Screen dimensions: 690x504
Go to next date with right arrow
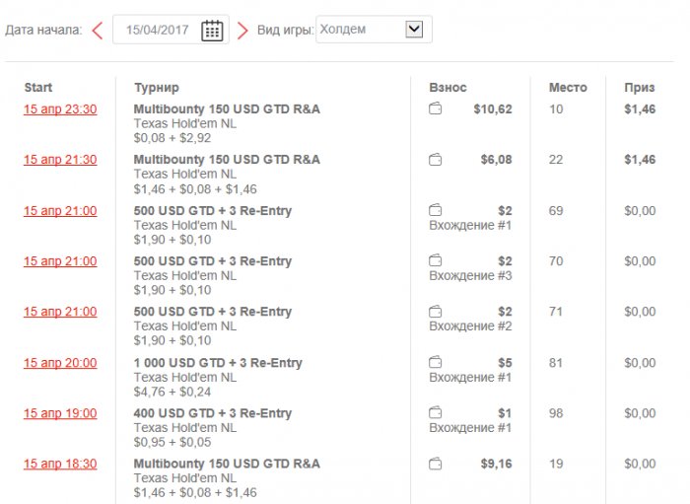click(x=242, y=31)
